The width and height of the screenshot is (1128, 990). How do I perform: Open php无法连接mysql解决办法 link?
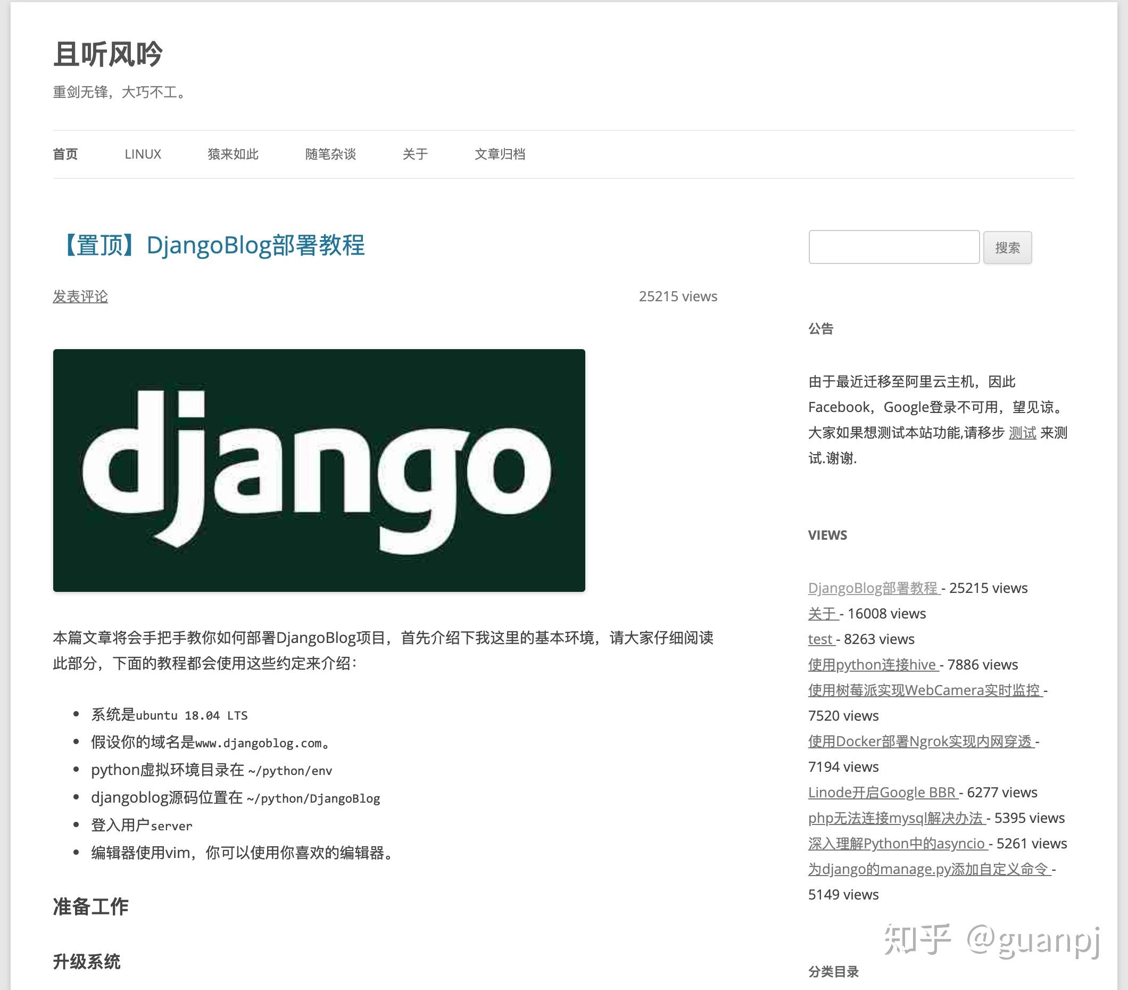pyautogui.click(x=895, y=818)
